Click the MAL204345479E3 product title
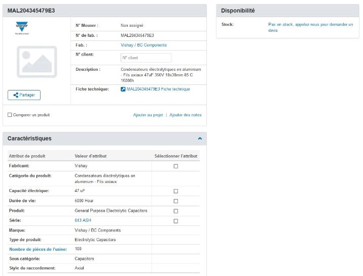Image resolution: width=363 pixels, height=276 pixels. point(31,11)
